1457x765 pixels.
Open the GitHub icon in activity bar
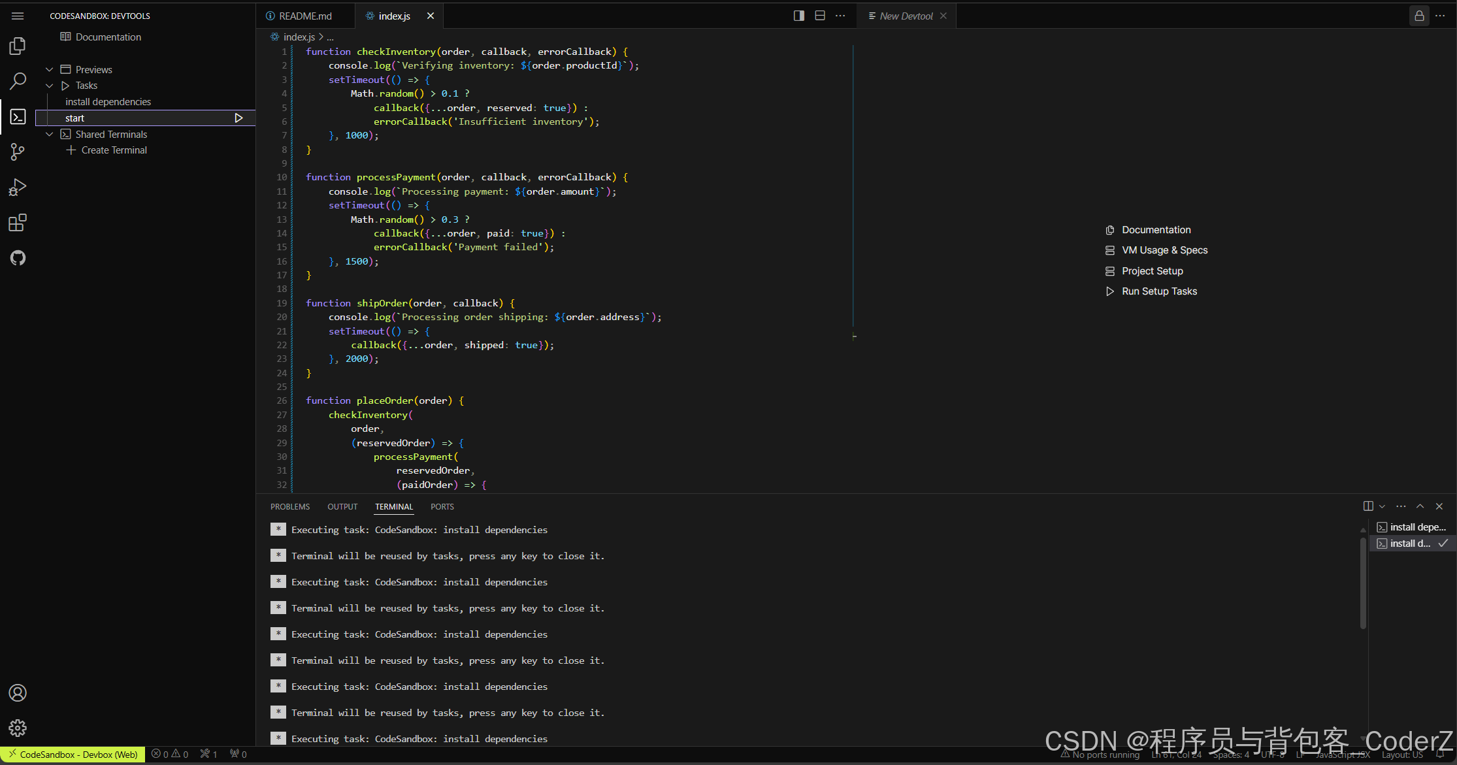(18, 258)
